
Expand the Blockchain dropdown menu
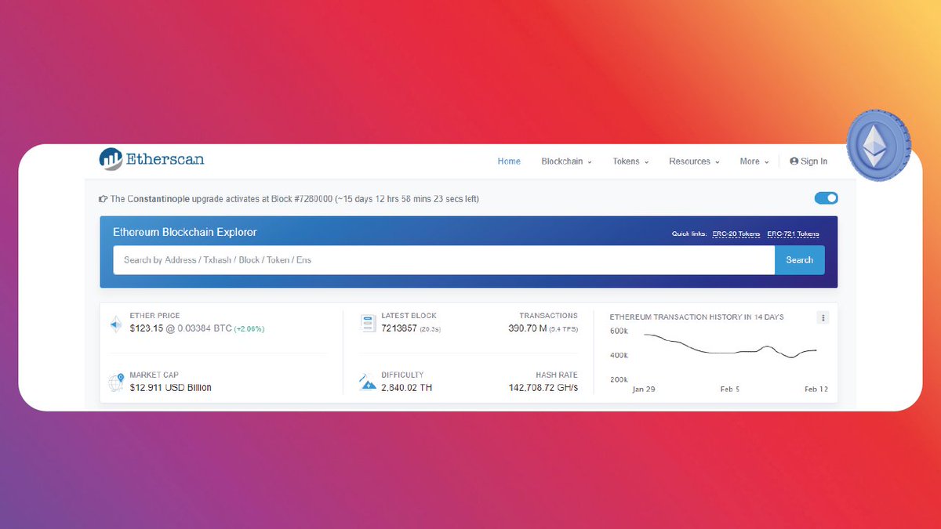pyautogui.click(x=566, y=161)
